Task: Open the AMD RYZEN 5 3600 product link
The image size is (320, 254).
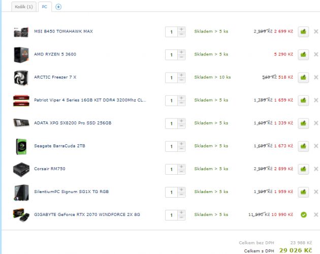Action: point(55,54)
